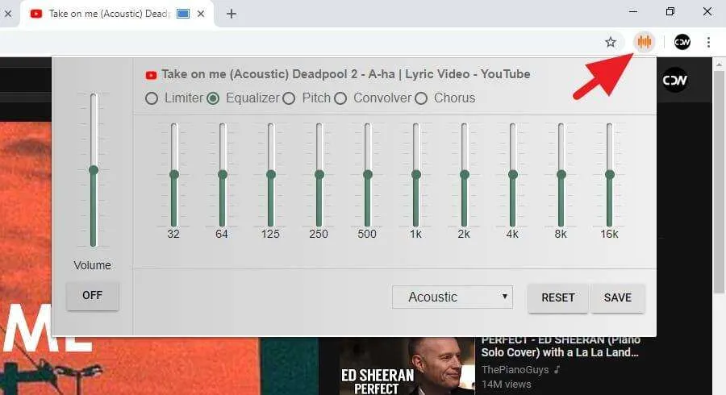This screenshot has width=726, height=395.
Task: Open a new browser tab
Action: (231, 14)
